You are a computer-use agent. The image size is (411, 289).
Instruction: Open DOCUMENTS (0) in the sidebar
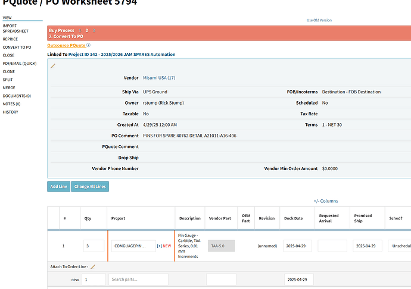[x=17, y=96]
